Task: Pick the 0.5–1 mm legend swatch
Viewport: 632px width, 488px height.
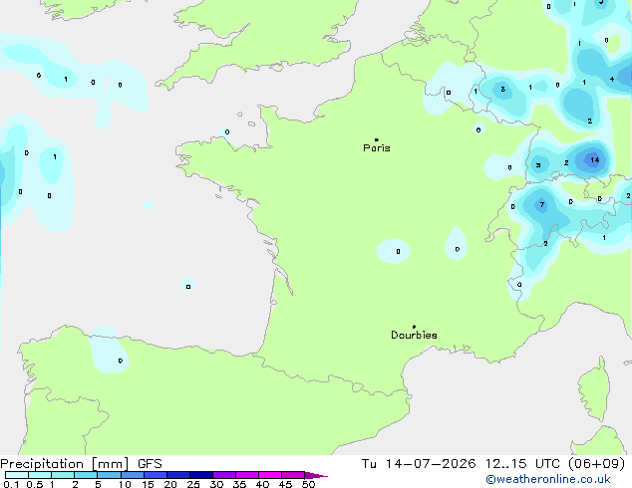Action: pyautogui.click(x=40, y=475)
